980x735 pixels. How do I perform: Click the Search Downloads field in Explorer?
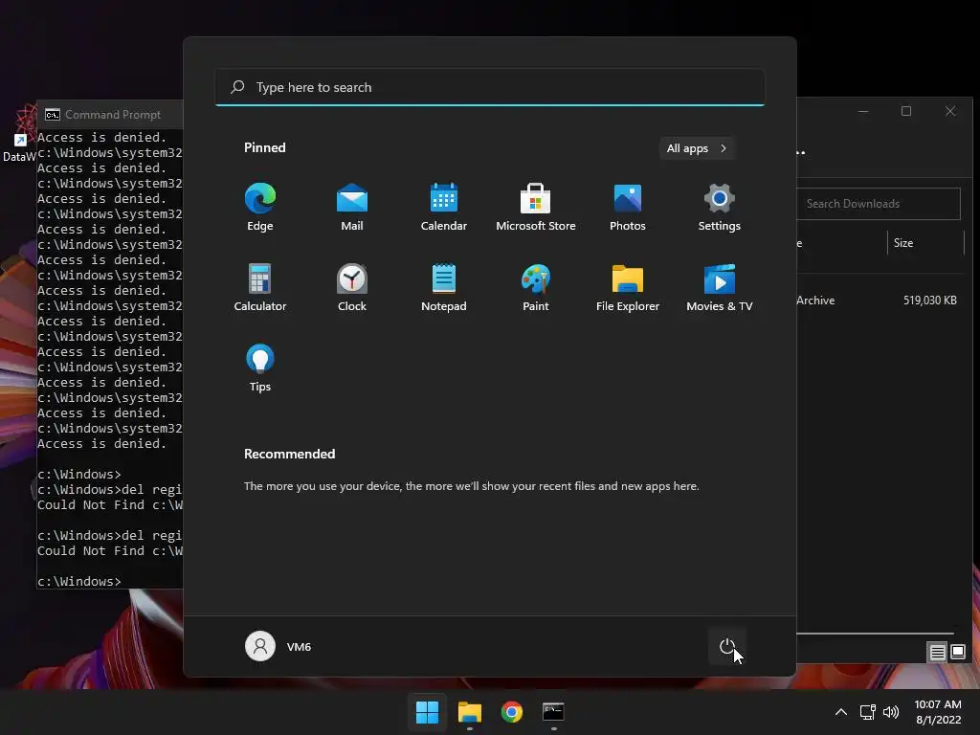coord(879,204)
